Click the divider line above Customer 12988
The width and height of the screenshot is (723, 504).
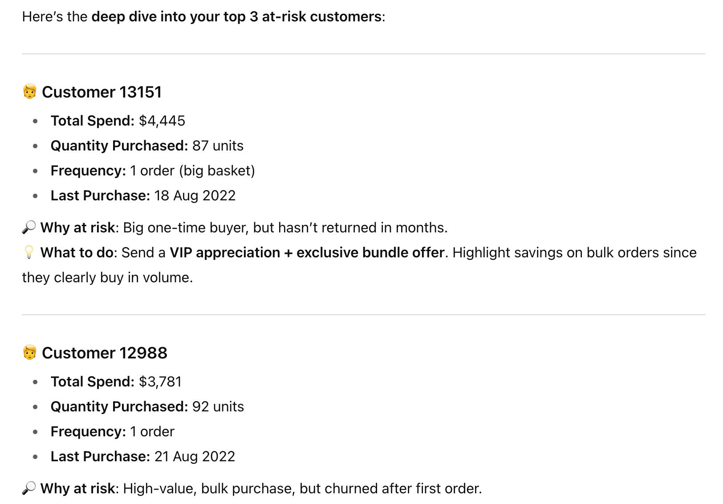coord(363,315)
